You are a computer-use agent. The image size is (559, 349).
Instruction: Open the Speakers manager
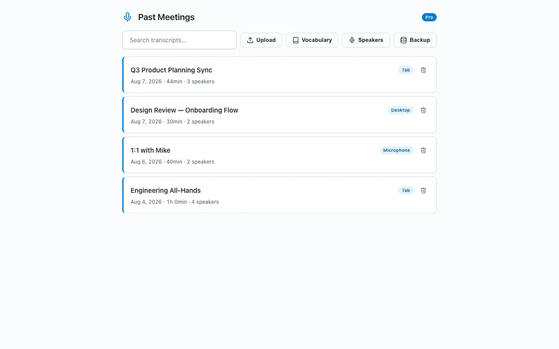pyautogui.click(x=366, y=40)
